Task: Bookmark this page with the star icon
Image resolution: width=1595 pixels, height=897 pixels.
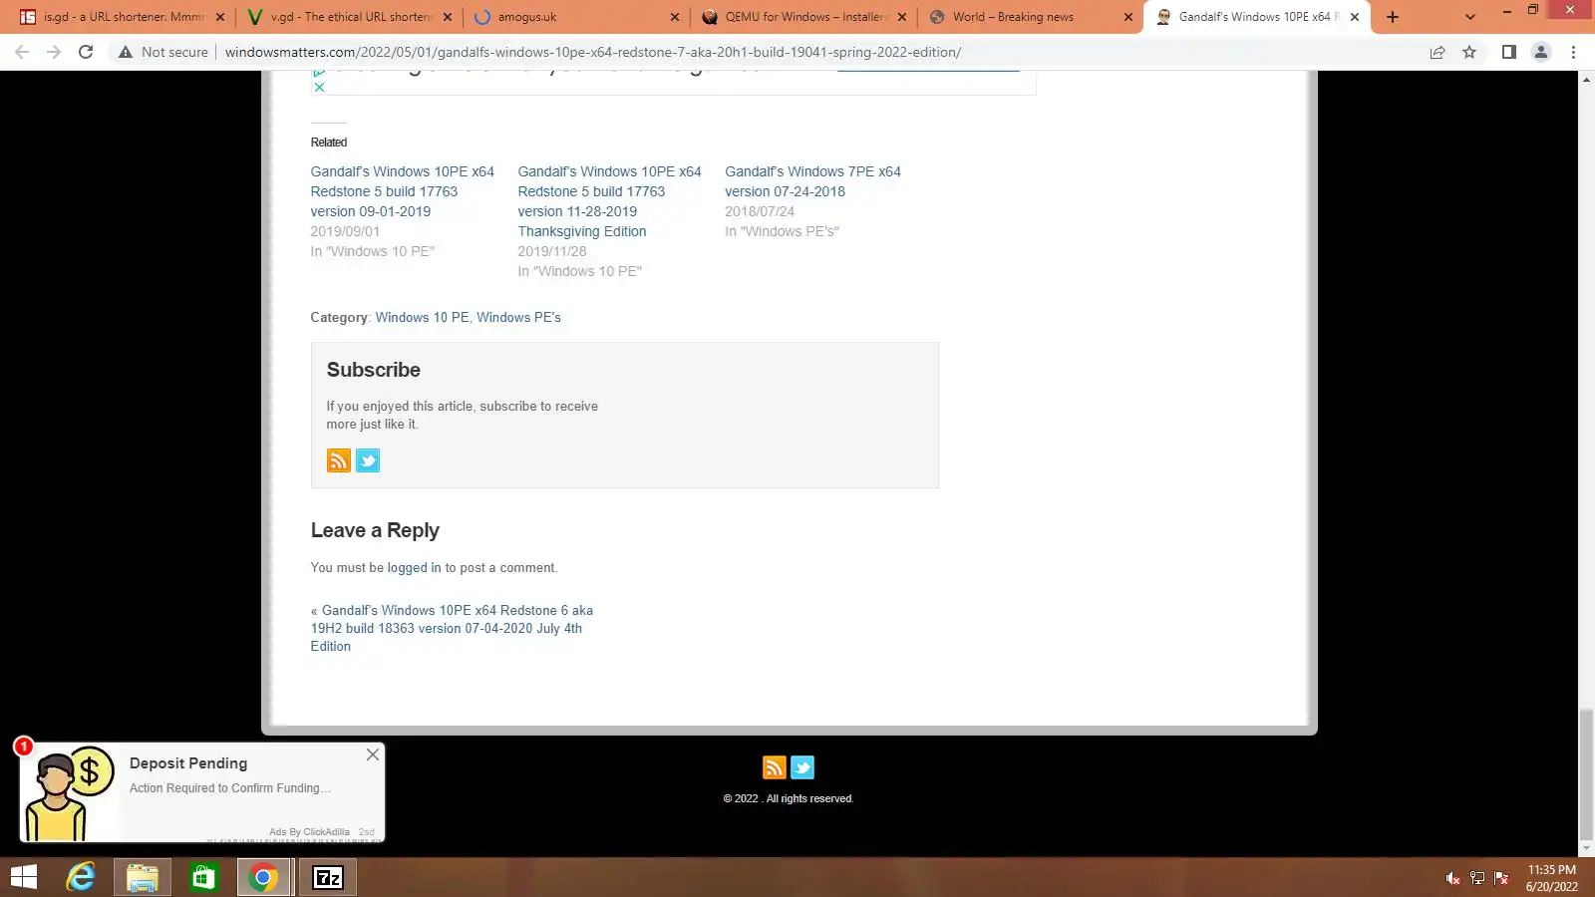Action: click(1469, 52)
